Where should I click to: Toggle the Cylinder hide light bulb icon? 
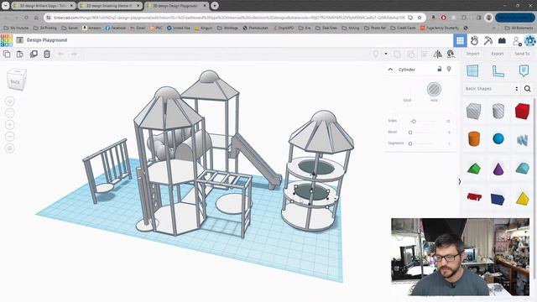pyautogui.click(x=449, y=69)
